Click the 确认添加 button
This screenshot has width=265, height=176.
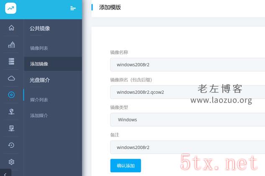pos(126,166)
